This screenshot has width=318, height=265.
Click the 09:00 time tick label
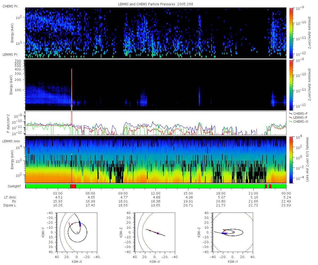coord(123,193)
